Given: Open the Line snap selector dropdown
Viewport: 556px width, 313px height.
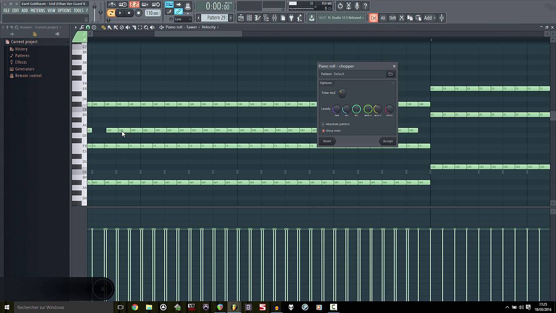Looking at the screenshot, I should click(x=182, y=19).
